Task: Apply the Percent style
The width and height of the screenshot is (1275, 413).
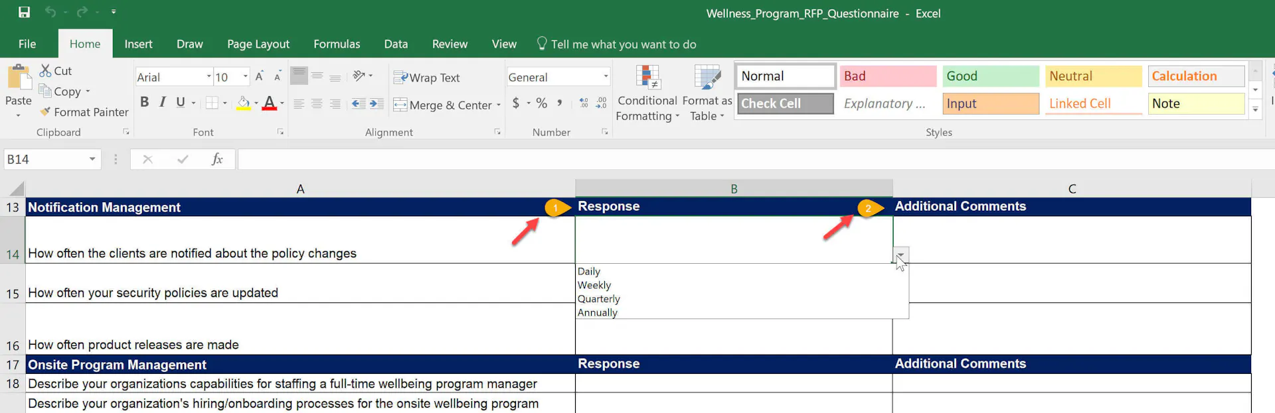Action: tap(542, 103)
